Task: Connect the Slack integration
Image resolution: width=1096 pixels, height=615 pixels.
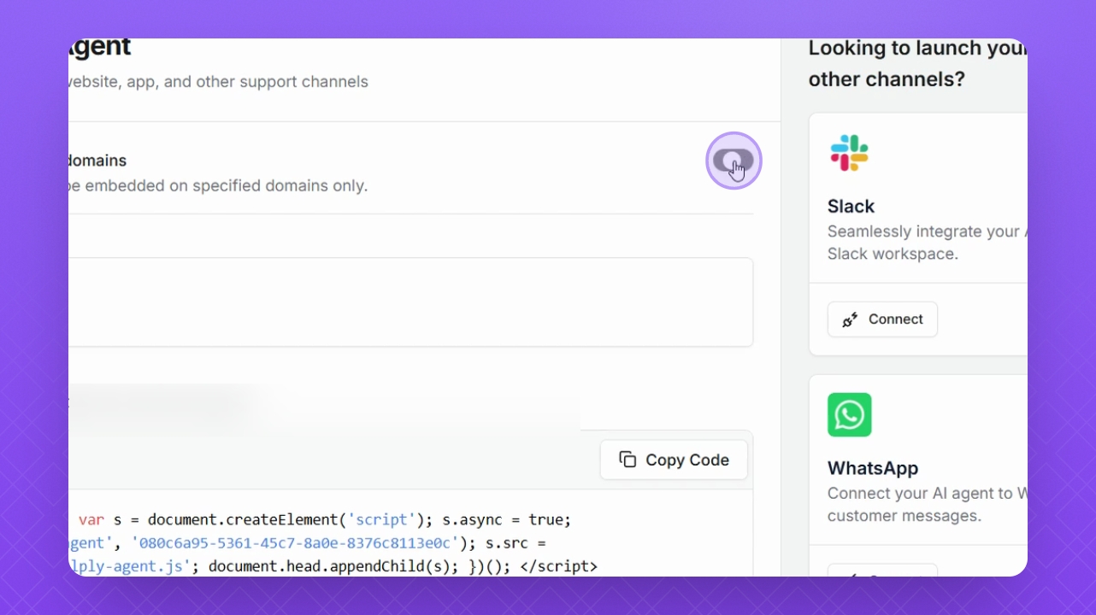Action: coord(882,319)
